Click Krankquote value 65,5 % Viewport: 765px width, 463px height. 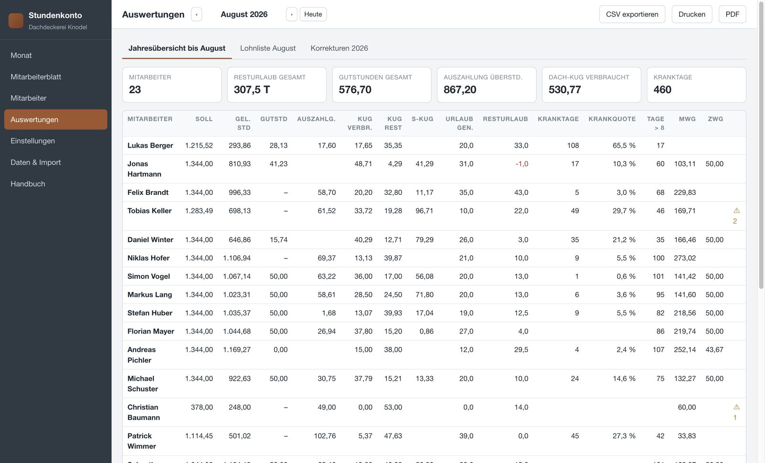pyautogui.click(x=624, y=145)
